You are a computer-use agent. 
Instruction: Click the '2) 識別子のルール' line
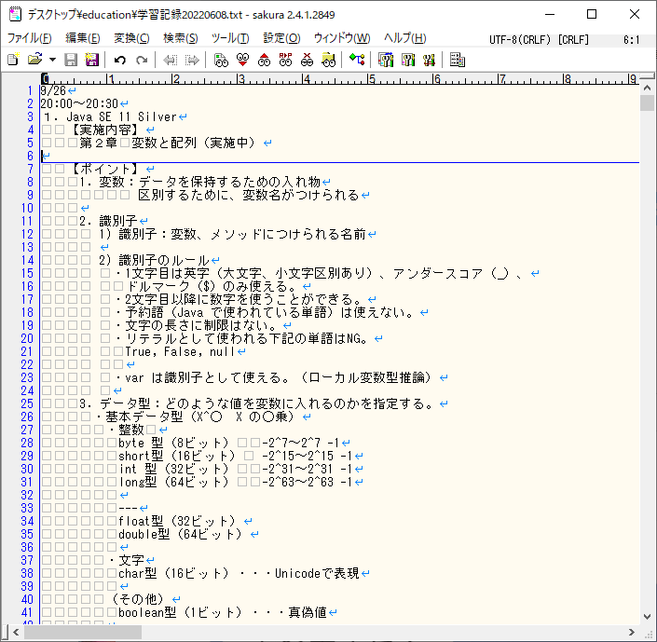point(154,260)
